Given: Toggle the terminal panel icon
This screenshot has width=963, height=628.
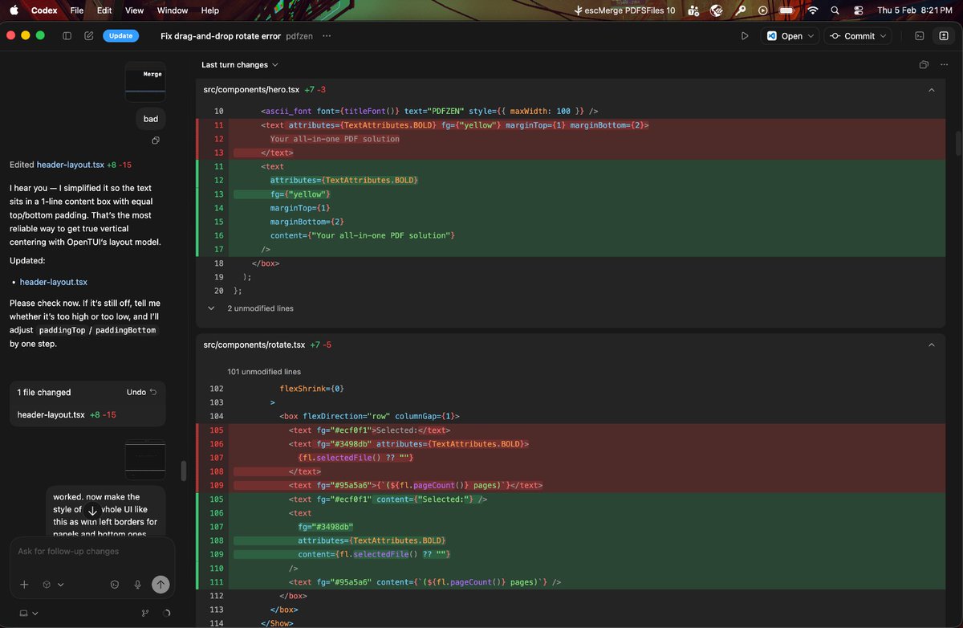Looking at the screenshot, I should coord(920,36).
